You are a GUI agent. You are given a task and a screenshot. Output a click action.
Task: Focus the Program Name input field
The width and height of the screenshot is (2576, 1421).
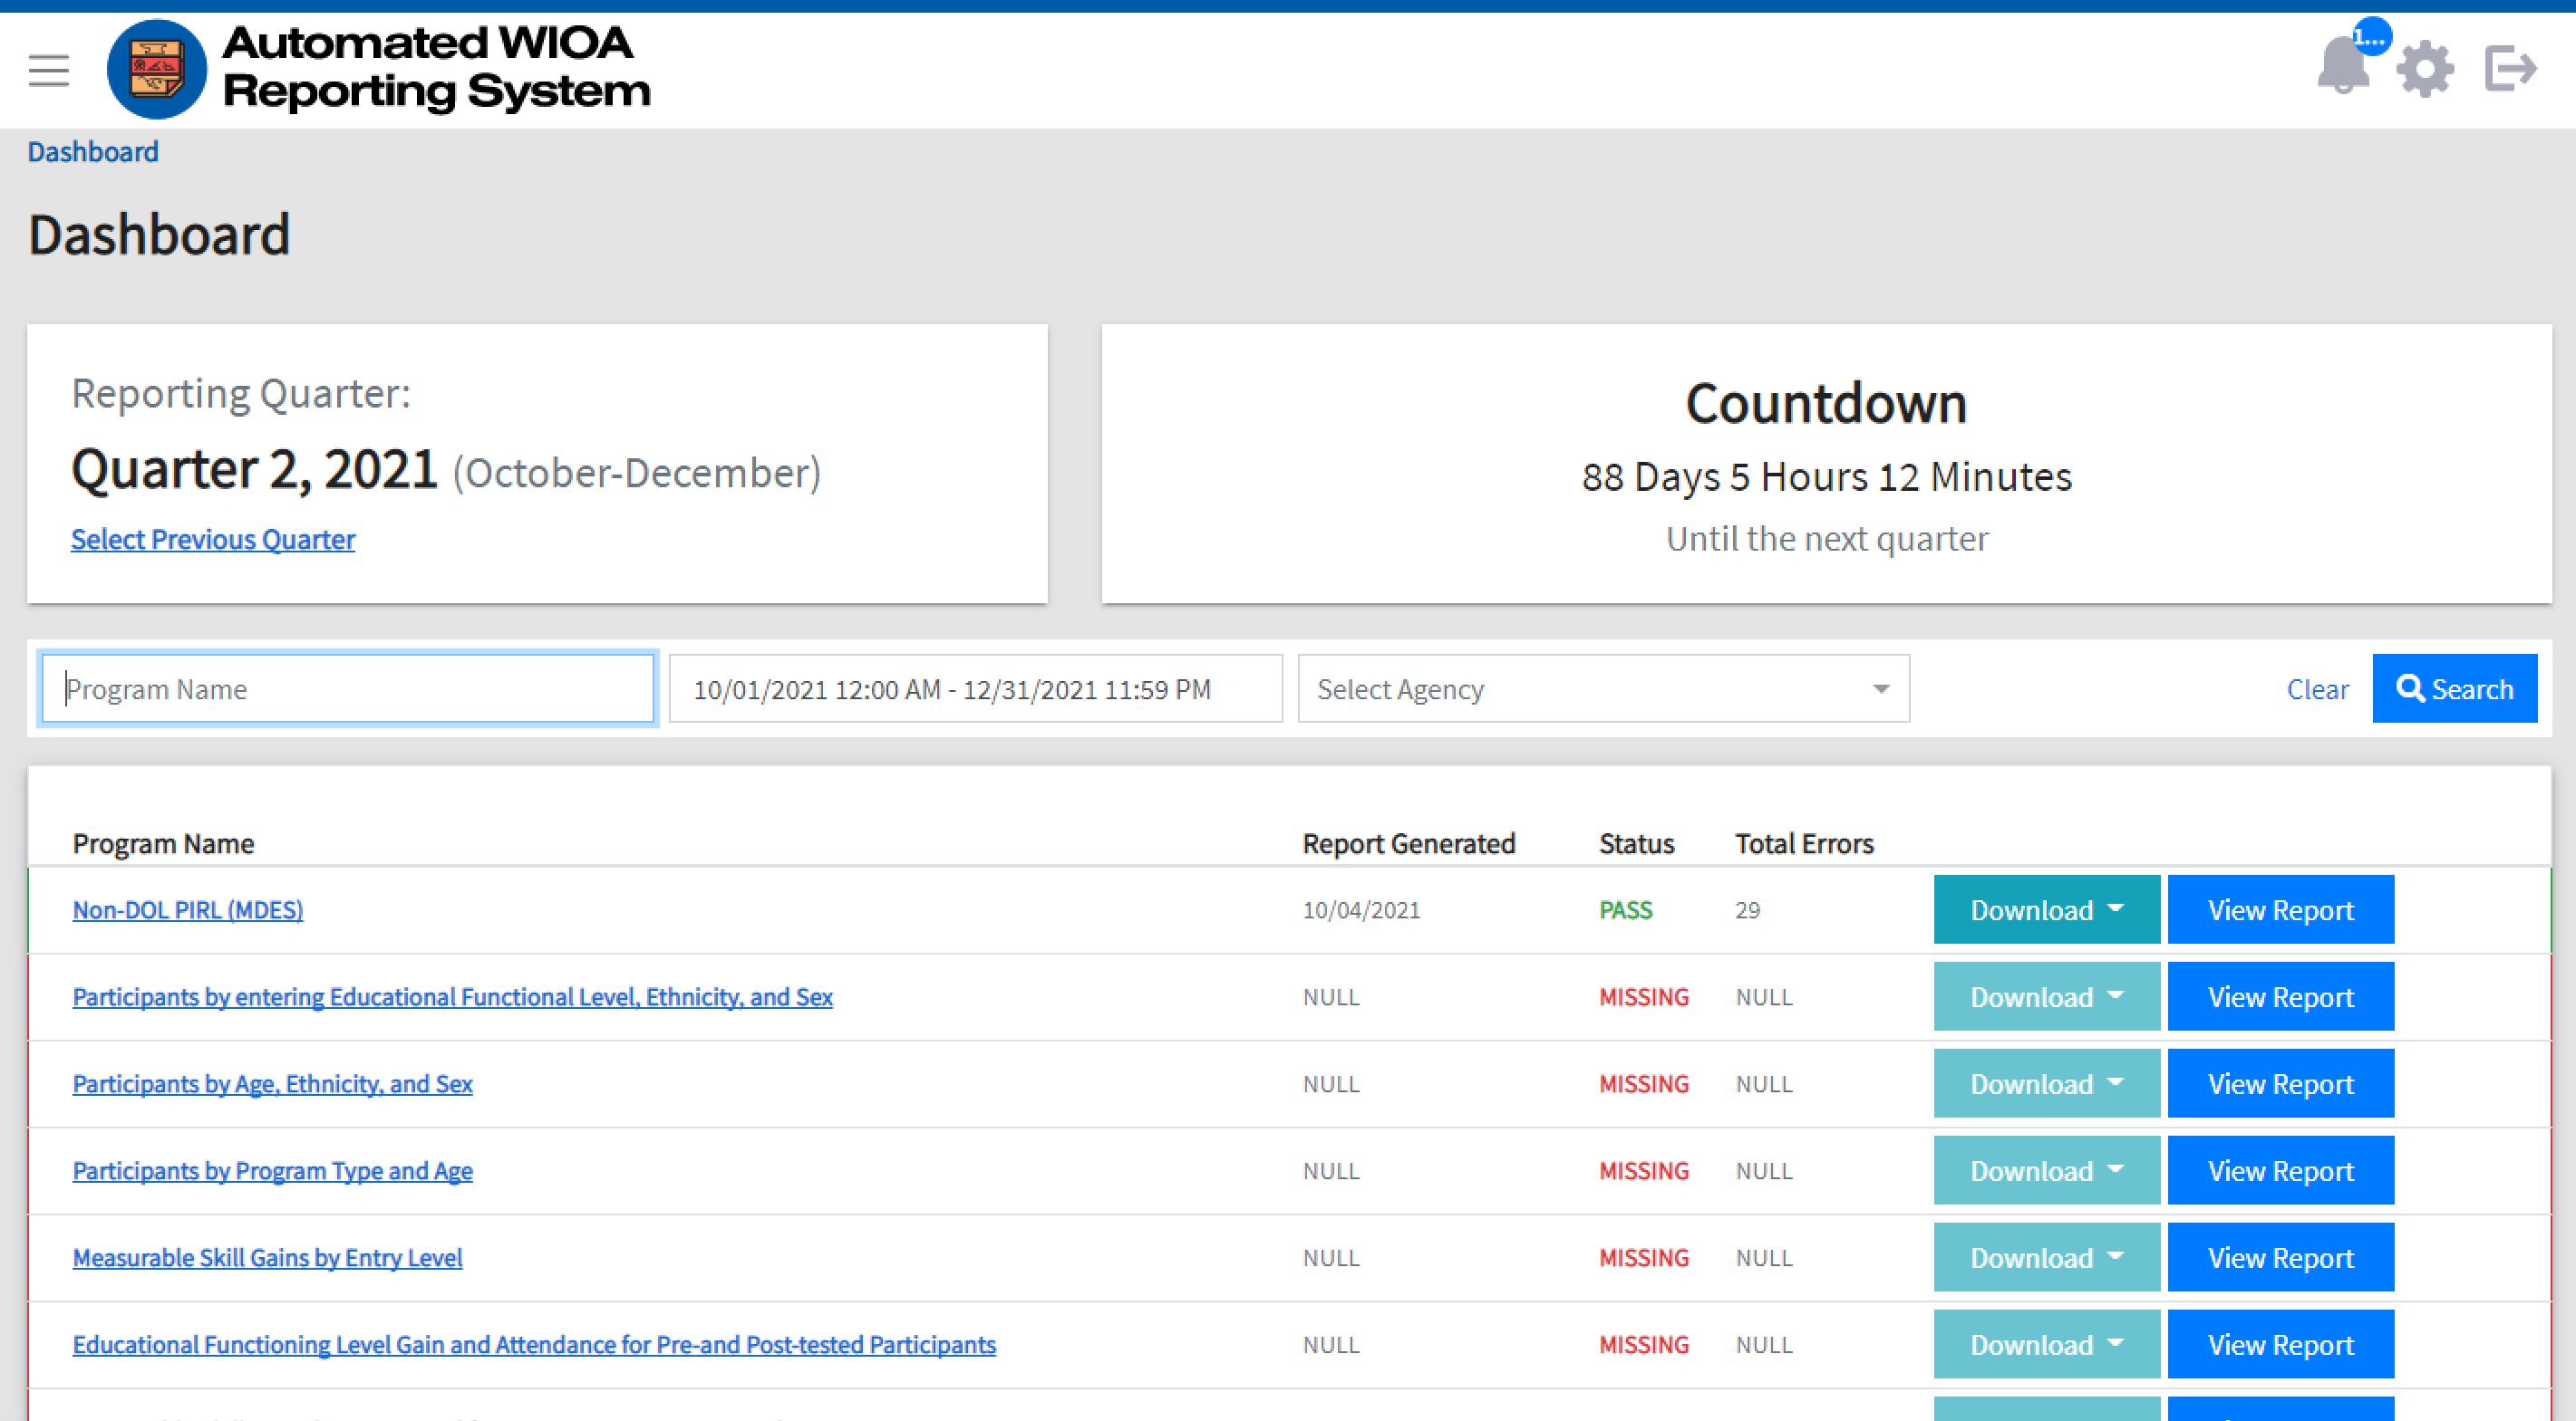[348, 688]
